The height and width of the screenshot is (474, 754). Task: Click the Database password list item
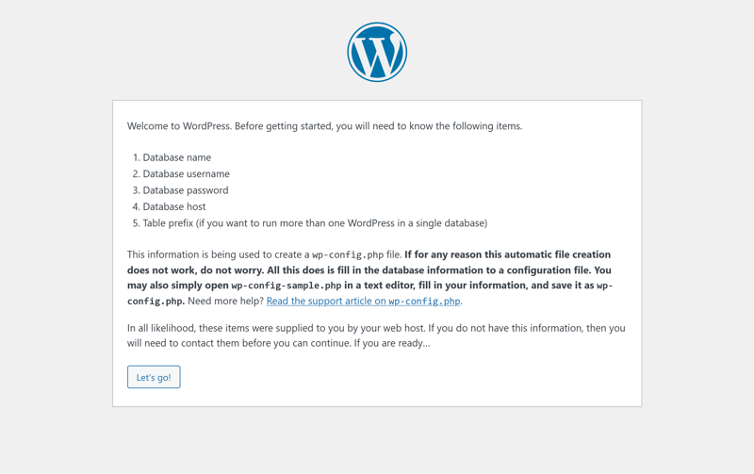[x=185, y=190]
